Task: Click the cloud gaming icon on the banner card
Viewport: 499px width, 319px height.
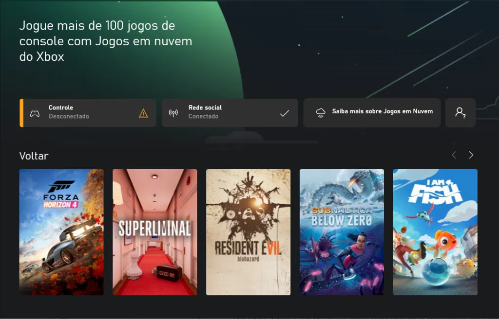Action: tap(320, 112)
